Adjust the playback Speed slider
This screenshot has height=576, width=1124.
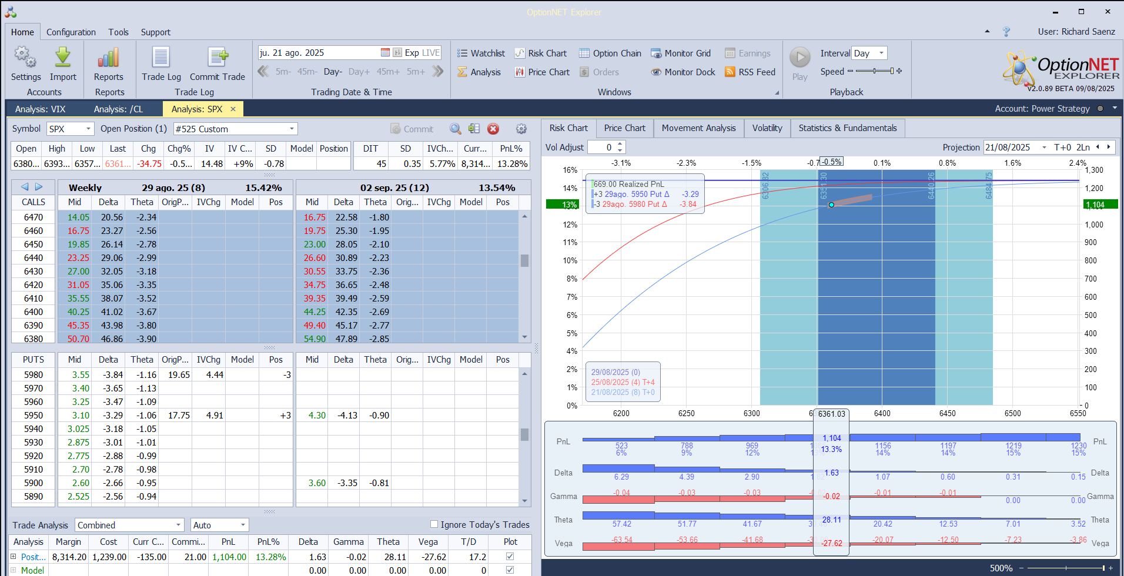coord(875,71)
